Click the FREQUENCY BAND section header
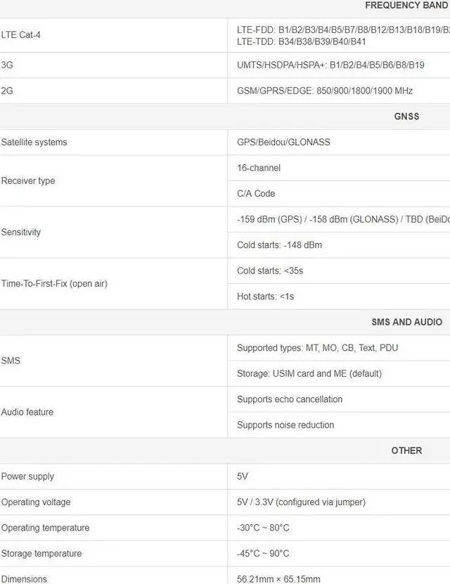The width and height of the screenshot is (450, 584). [x=406, y=6]
